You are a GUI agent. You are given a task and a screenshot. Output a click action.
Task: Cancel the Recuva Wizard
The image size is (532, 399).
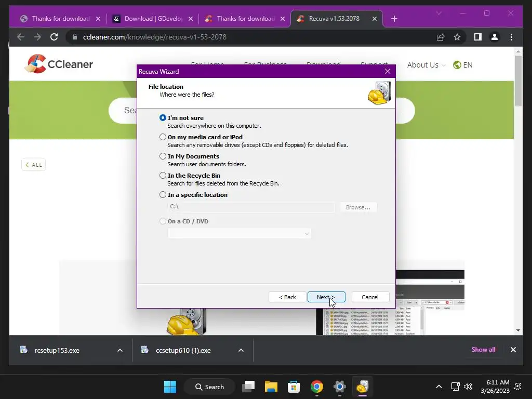click(370, 297)
